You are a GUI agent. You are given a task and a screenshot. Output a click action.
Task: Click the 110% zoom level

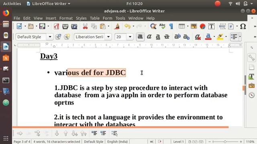pyautogui.click(x=250, y=142)
